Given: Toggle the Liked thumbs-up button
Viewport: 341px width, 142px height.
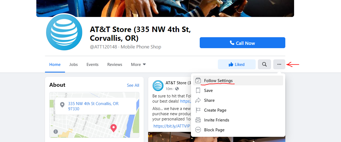Looking at the screenshot, I should pyautogui.click(x=237, y=64).
